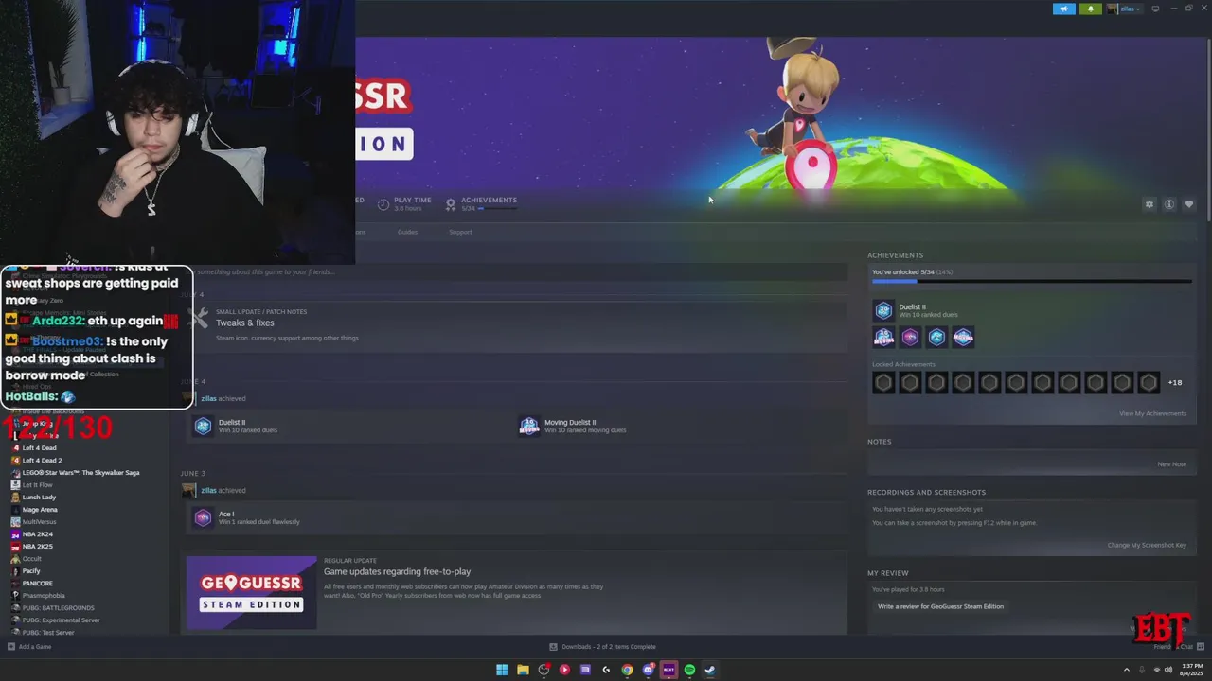Open the Support tab

click(460, 232)
